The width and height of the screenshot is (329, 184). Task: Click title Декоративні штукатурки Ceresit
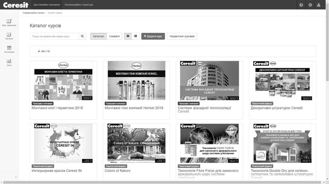tap(277, 108)
